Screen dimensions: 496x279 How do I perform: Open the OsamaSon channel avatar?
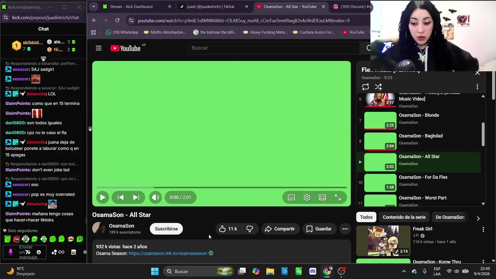click(x=98, y=229)
